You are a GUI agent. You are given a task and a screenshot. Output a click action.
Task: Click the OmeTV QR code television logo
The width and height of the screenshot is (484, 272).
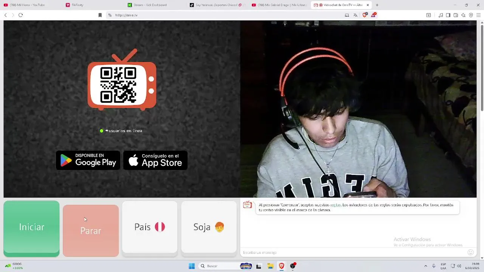tap(122, 80)
